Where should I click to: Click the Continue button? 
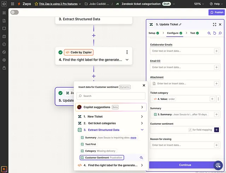pos(185,165)
